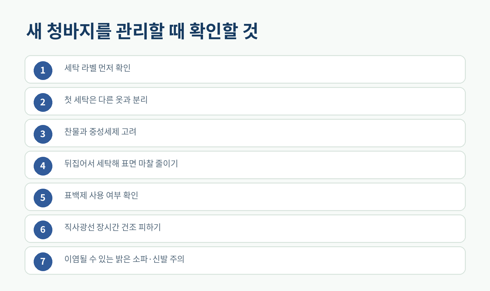This screenshot has height=291, width=490.
Task: Click the heading '새 청바지를 관리할 때 확인할 것'
Action: 142,31
